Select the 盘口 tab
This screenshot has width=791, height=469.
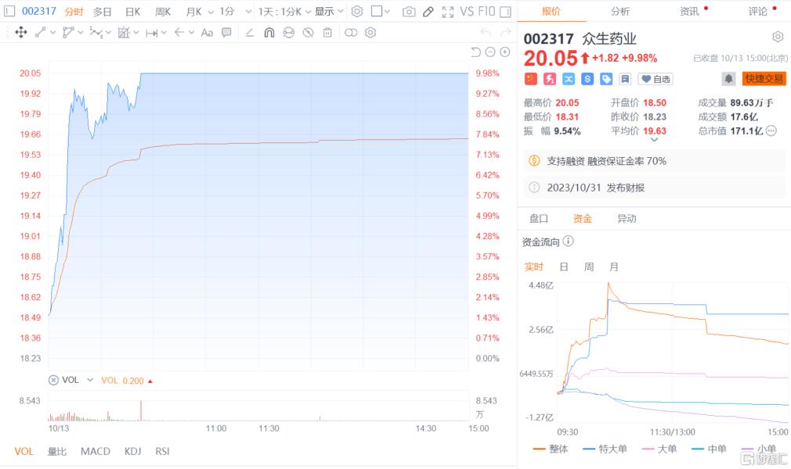click(538, 219)
